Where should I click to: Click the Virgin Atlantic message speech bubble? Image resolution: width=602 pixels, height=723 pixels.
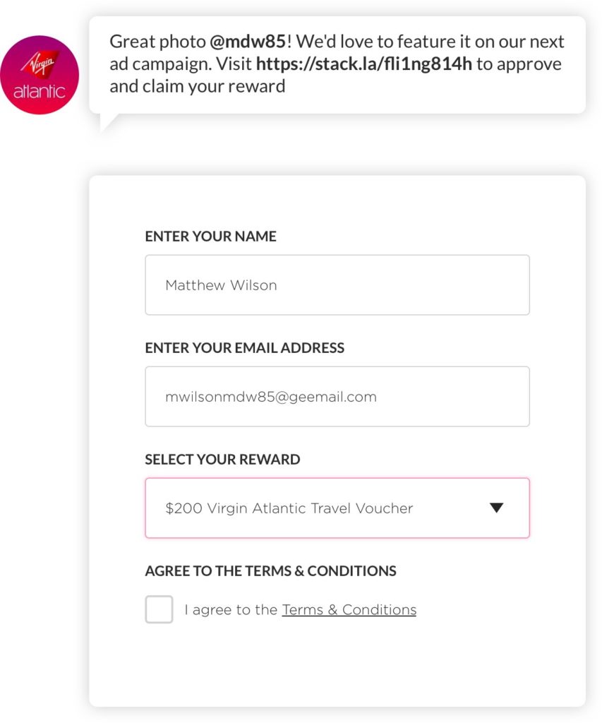337,65
